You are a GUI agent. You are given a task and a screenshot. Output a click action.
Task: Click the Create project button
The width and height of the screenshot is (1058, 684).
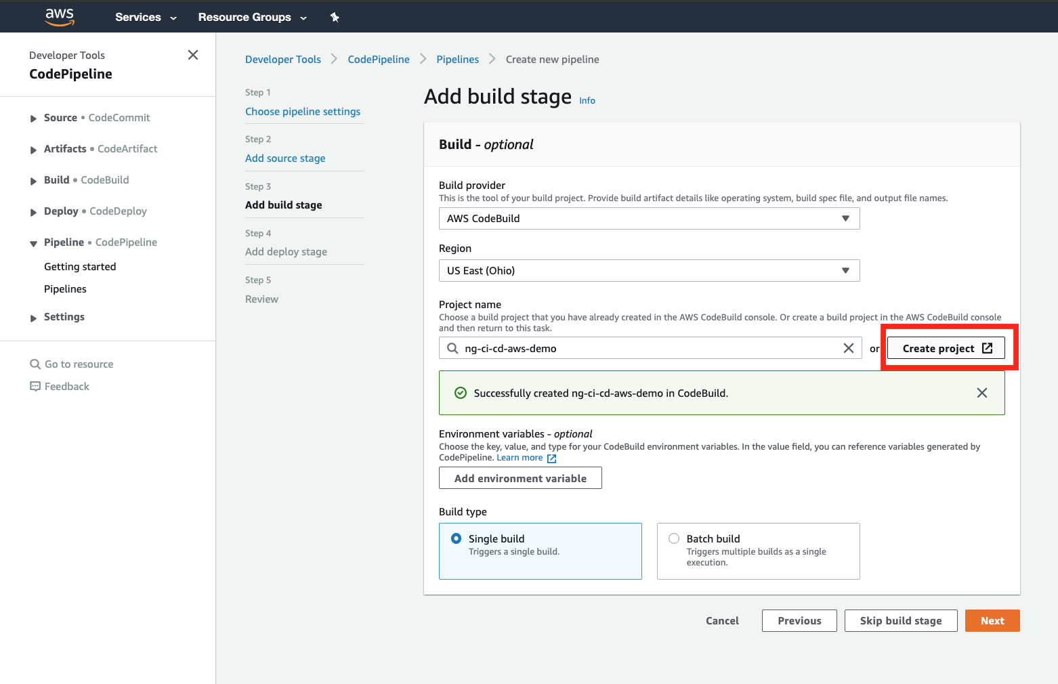click(x=946, y=348)
